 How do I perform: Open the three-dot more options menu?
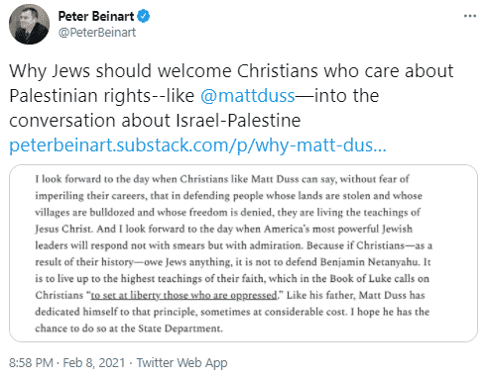(x=470, y=16)
